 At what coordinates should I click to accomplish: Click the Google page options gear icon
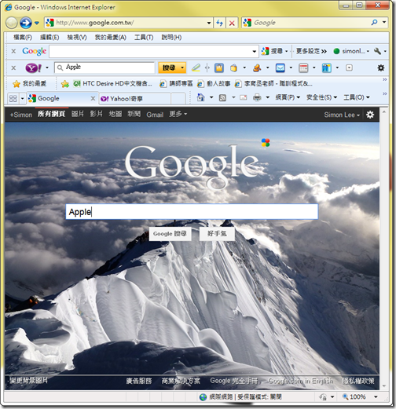pyautogui.click(x=370, y=115)
